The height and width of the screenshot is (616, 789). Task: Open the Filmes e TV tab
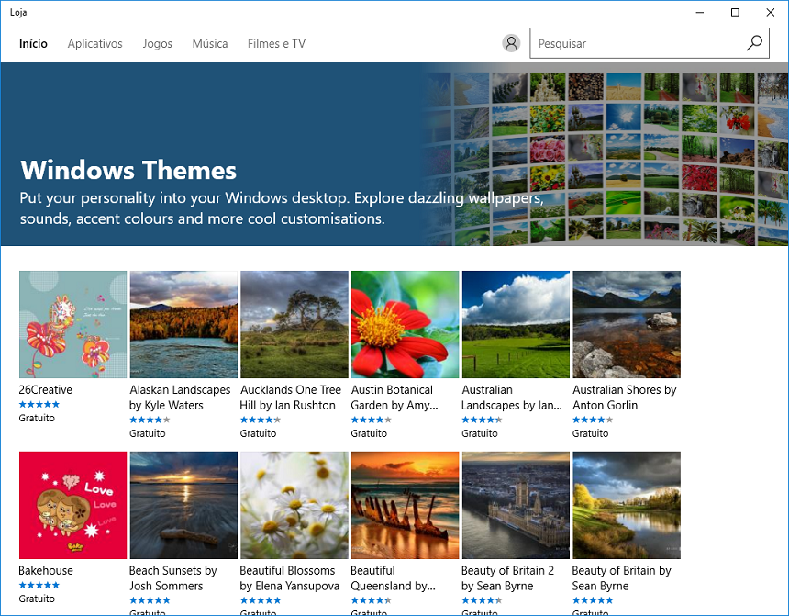(x=276, y=44)
